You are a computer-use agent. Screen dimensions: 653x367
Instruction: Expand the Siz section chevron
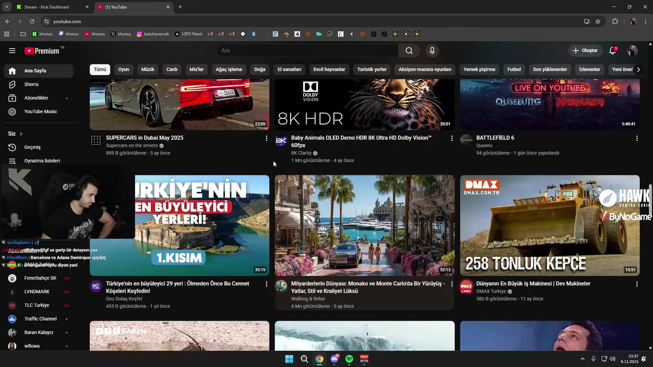21,134
